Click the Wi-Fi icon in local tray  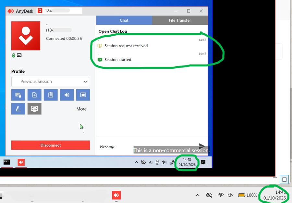[221, 195]
